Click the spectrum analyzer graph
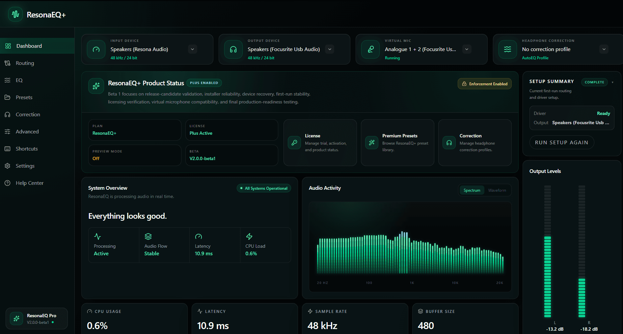This screenshot has width=623, height=334. pyautogui.click(x=410, y=247)
